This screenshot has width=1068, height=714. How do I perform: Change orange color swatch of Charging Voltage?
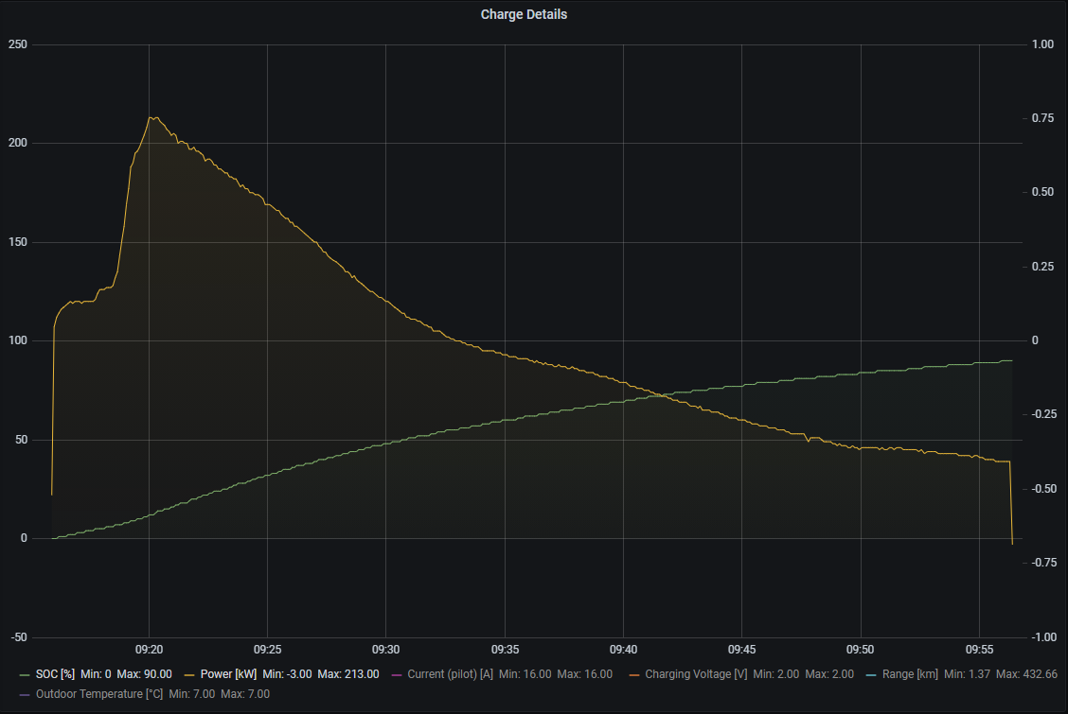pyautogui.click(x=632, y=674)
